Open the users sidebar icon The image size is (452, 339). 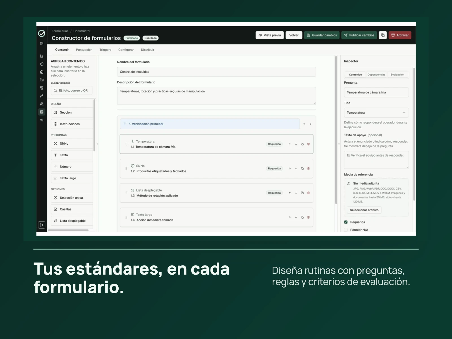(x=42, y=104)
